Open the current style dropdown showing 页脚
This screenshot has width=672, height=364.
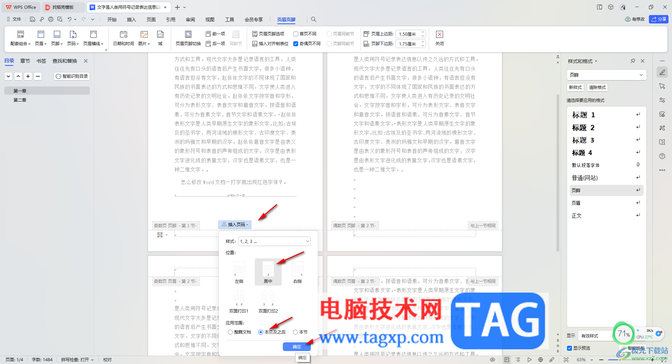(x=606, y=75)
